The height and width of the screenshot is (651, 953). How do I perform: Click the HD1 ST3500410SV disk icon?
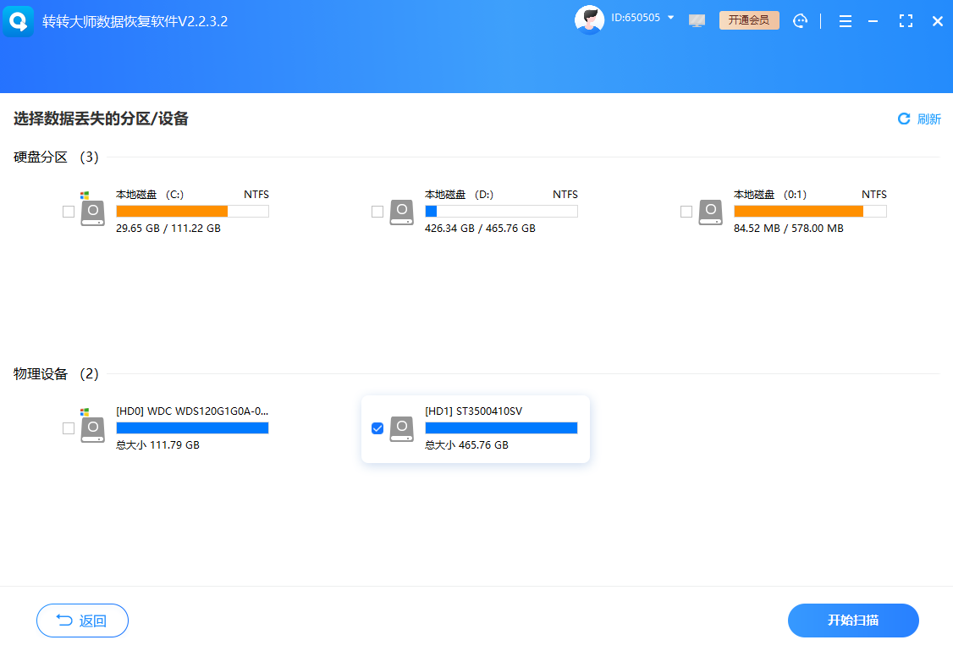coord(401,428)
